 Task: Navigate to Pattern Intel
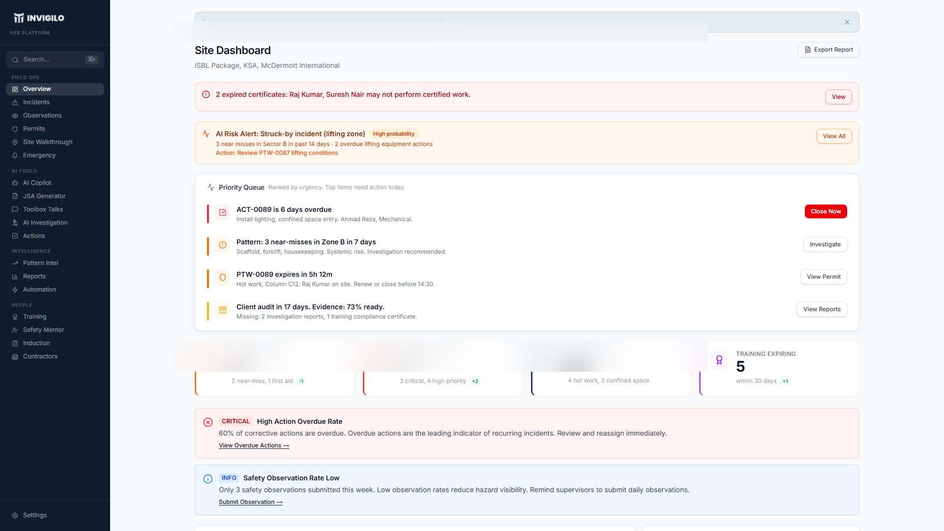tap(55, 263)
